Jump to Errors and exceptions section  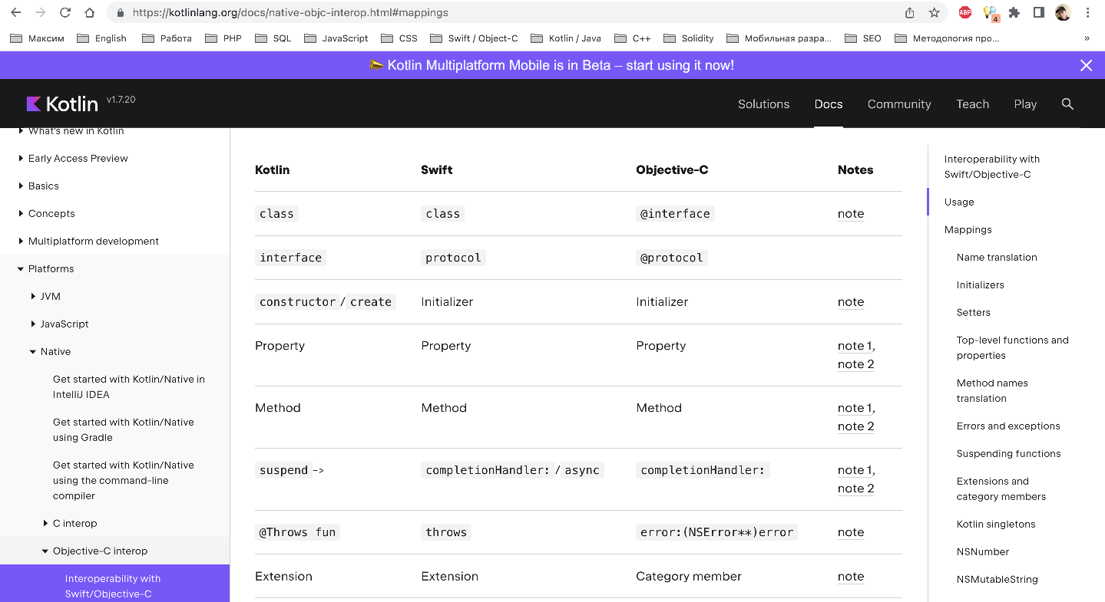click(x=1008, y=426)
